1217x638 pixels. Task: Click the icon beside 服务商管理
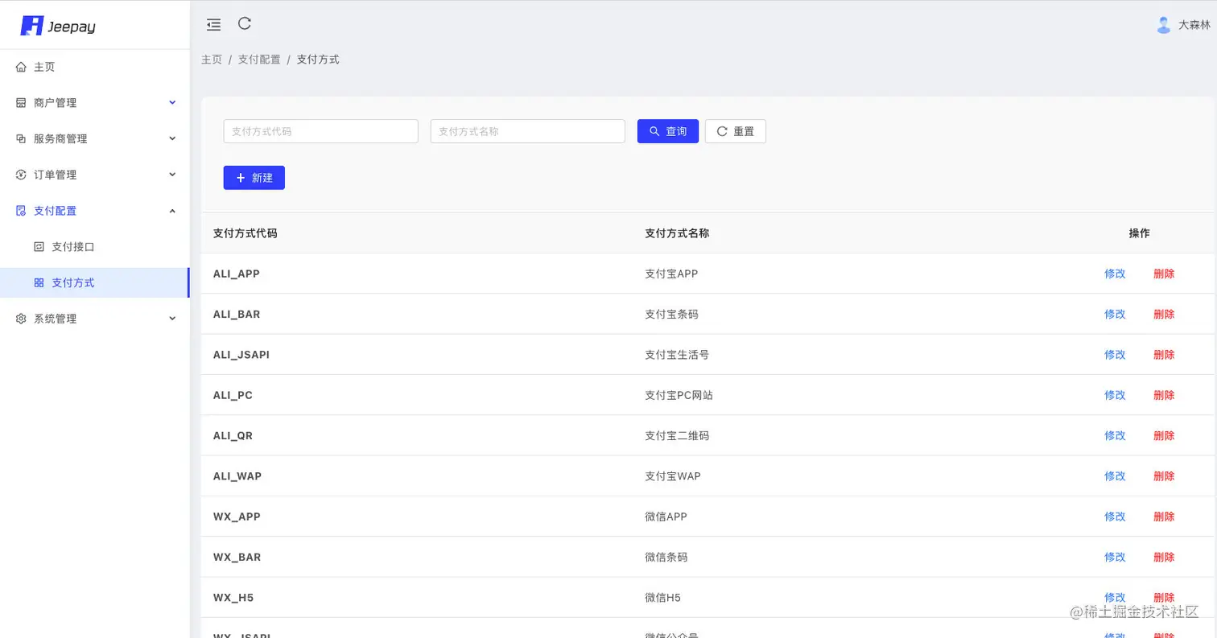click(22, 138)
